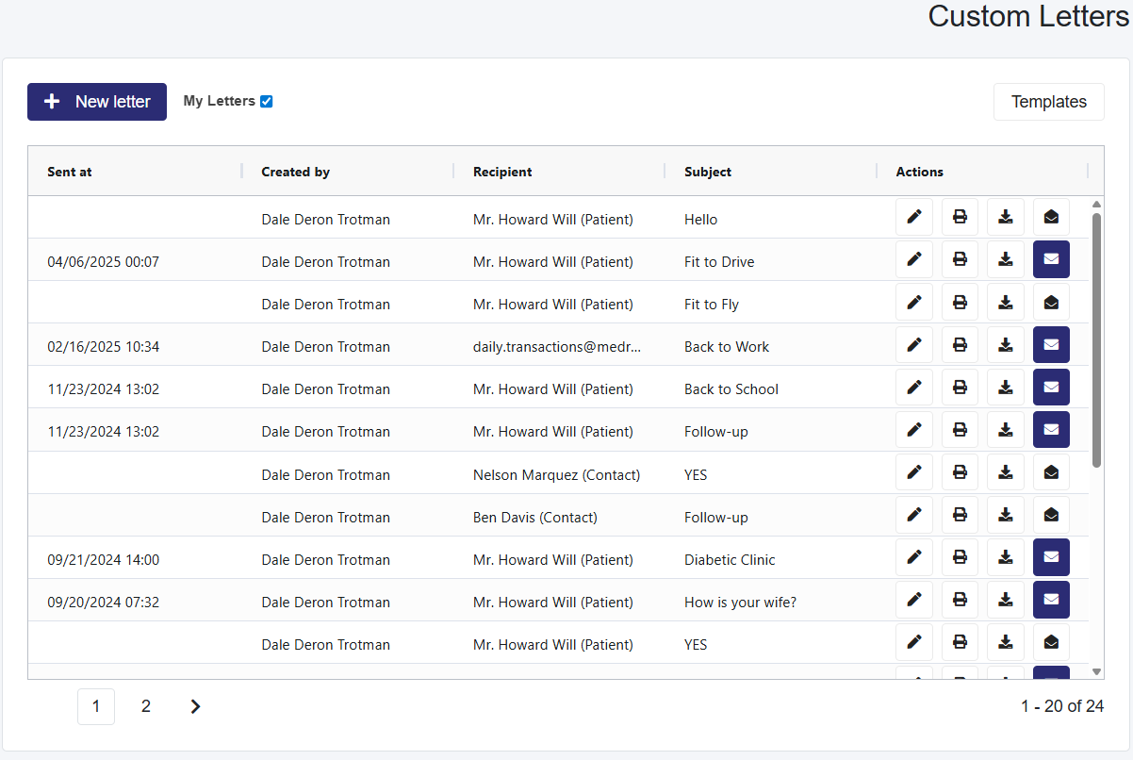Send the 'Hello' letter via envelope icon
Screen dimensions: 1133x760
point(1051,217)
